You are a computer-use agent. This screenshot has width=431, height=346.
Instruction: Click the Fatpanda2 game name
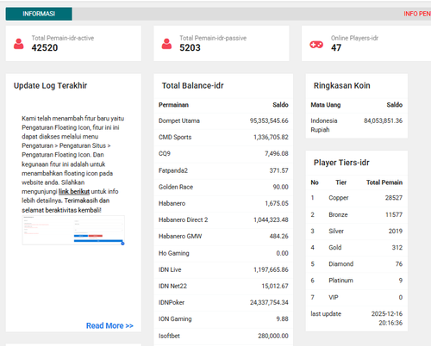(x=173, y=170)
